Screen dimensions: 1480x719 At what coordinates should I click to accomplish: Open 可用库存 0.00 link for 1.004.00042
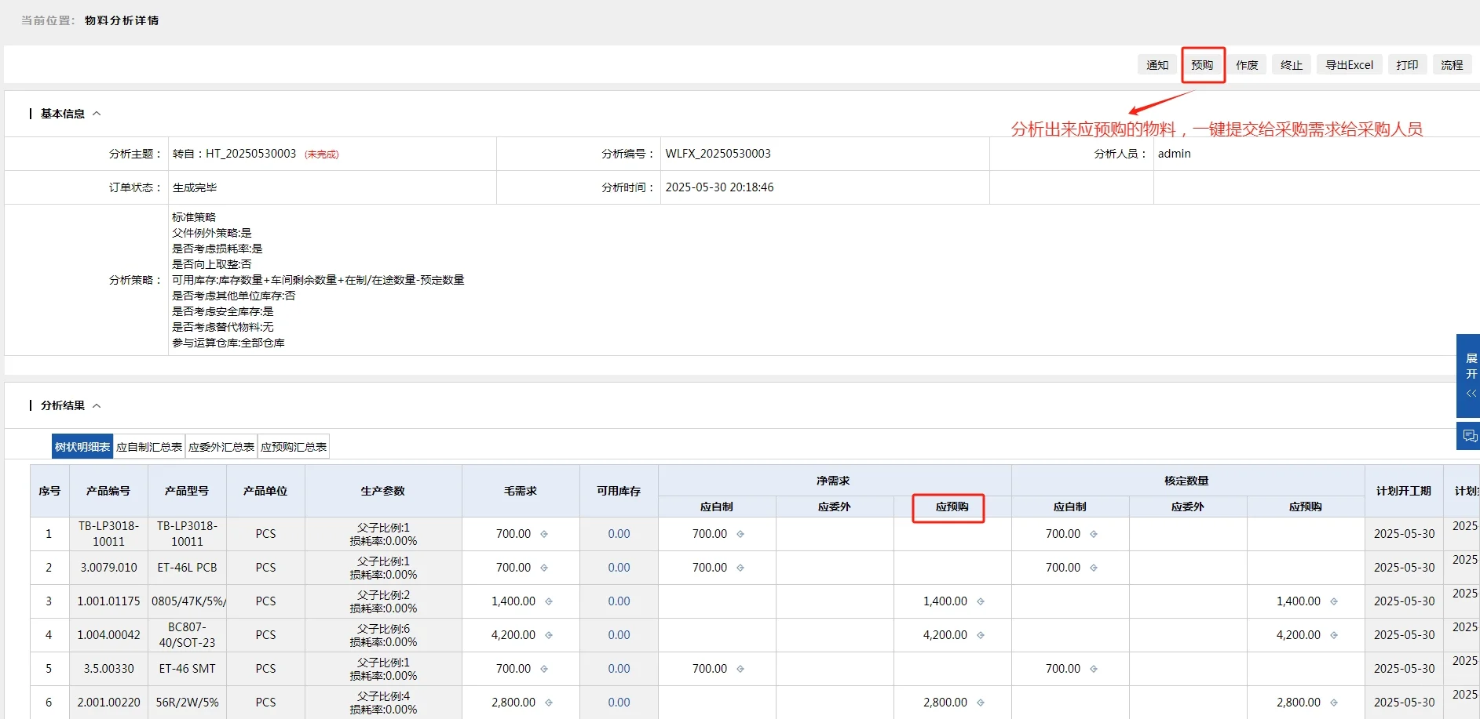(619, 635)
